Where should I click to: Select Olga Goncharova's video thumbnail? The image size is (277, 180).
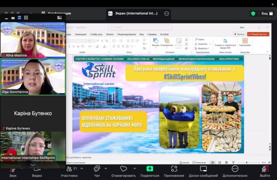coord(33,77)
